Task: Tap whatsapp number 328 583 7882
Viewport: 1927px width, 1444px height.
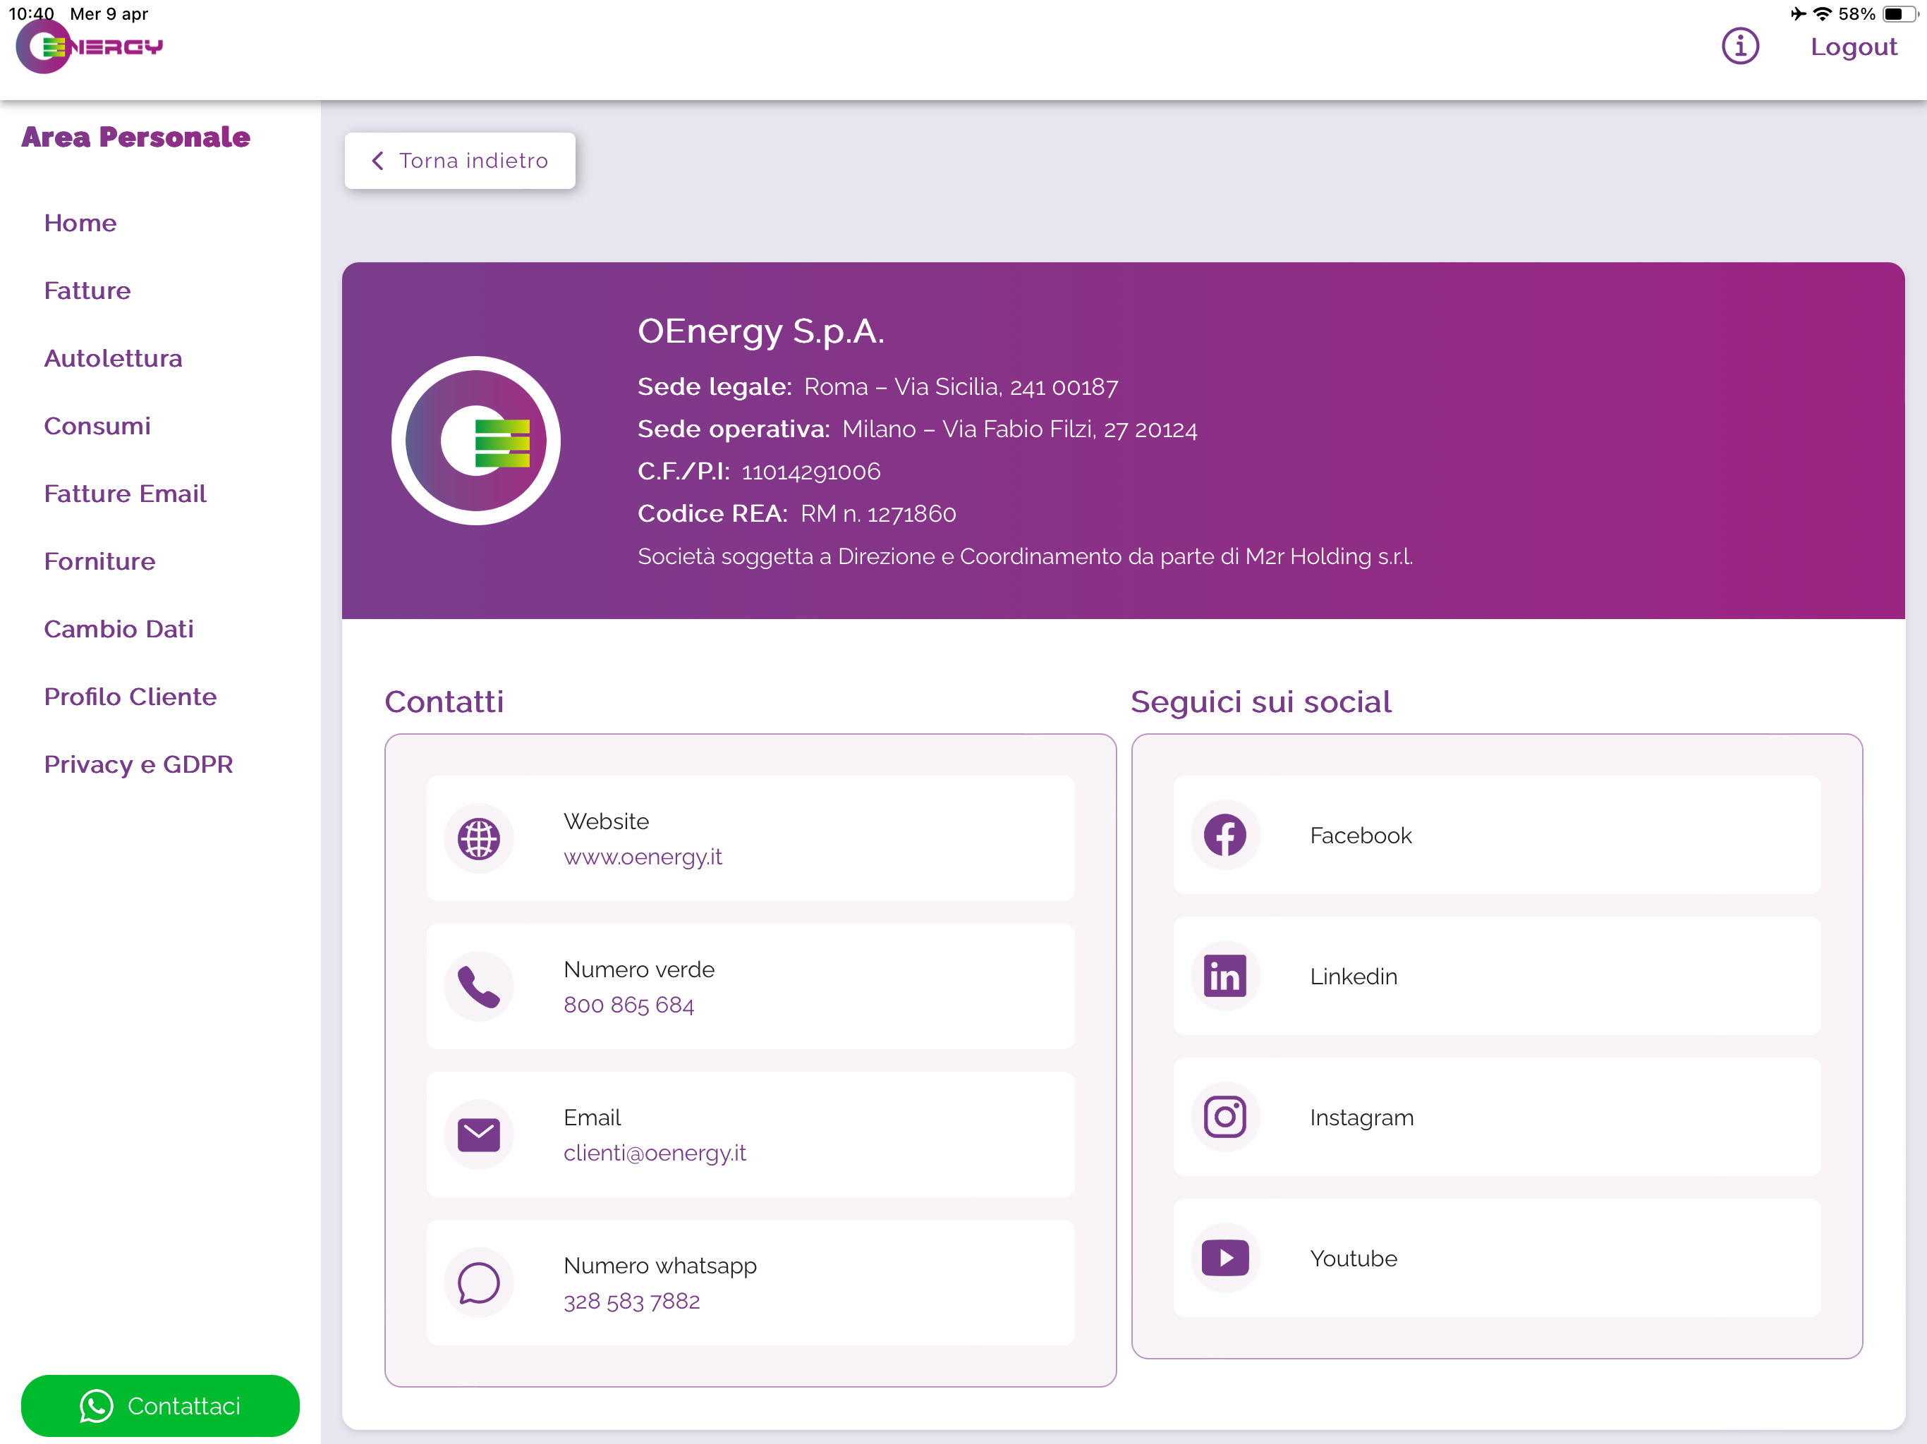Action: 631,1301
